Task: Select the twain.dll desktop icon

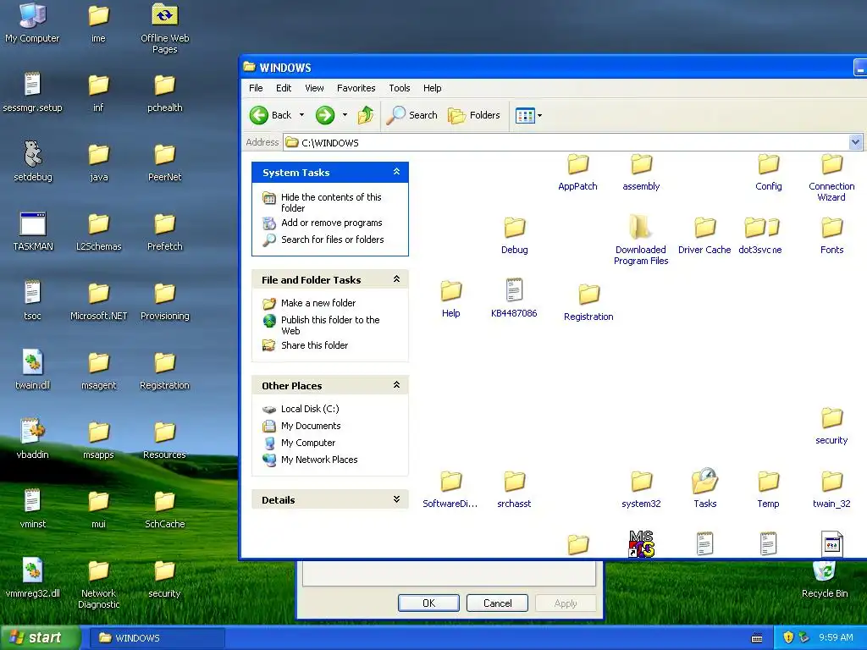Action: (33, 371)
